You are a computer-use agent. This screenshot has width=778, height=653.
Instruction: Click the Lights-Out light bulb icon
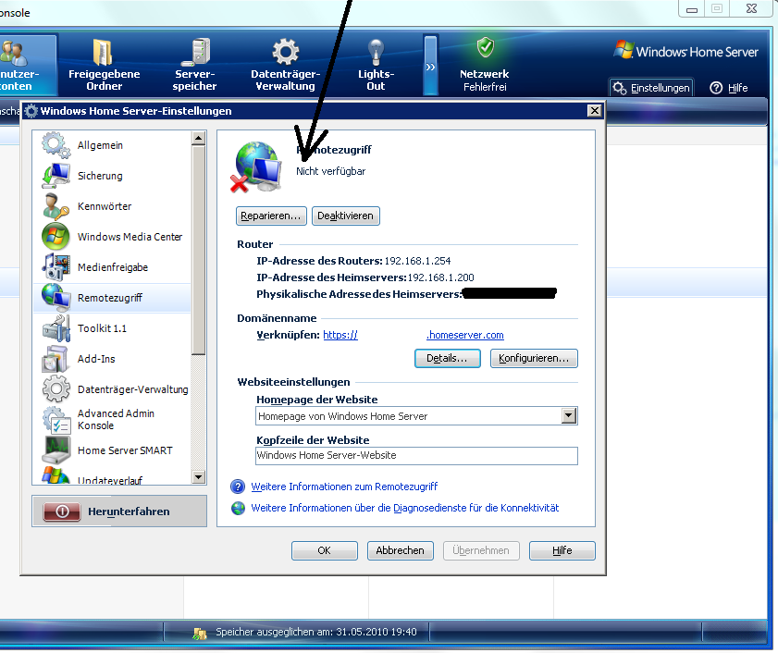pyautogui.click(x=377, y=52)
